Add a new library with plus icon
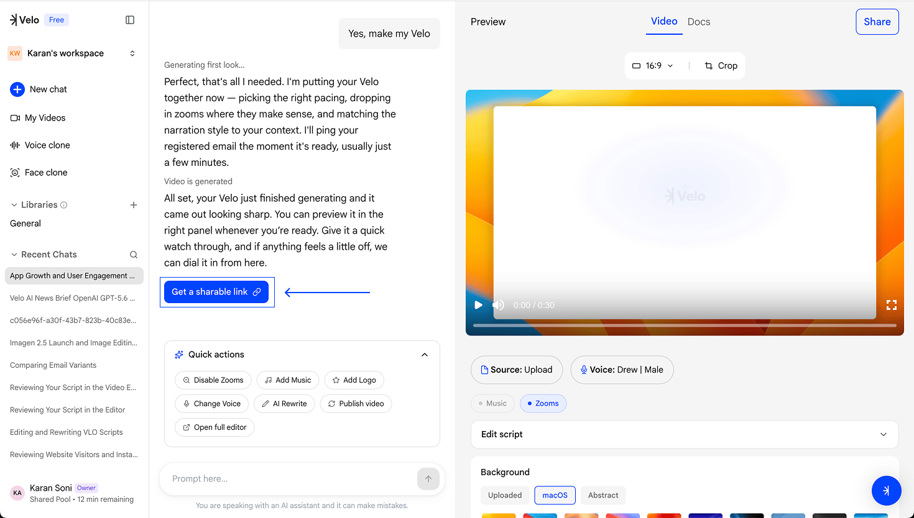This screenshot has height=518, width=914. point(134,205)
